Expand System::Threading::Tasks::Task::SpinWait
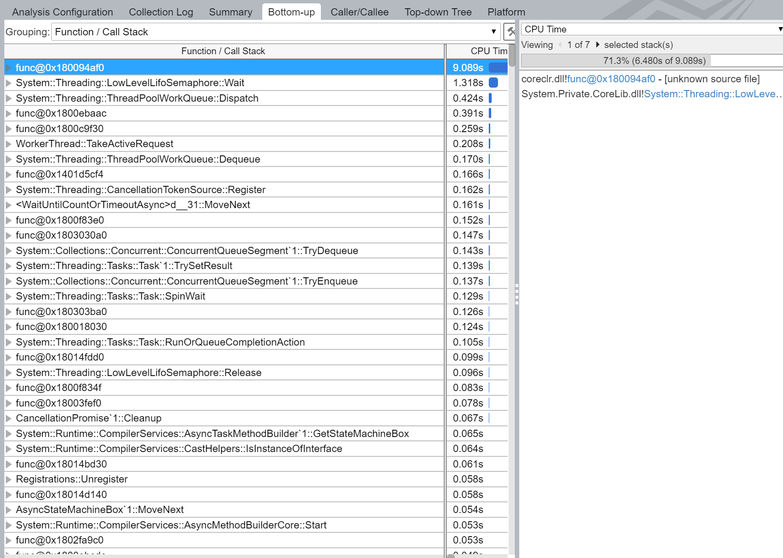Viewport: 783px width, 558px height. click(x=8, y=296)
